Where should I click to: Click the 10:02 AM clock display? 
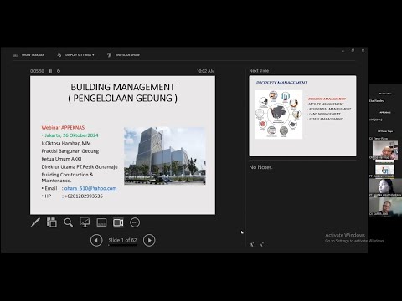(x=206, y=71)
